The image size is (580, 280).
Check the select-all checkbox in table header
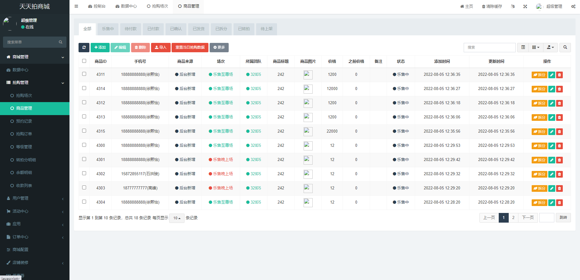(x=84, y=61)
